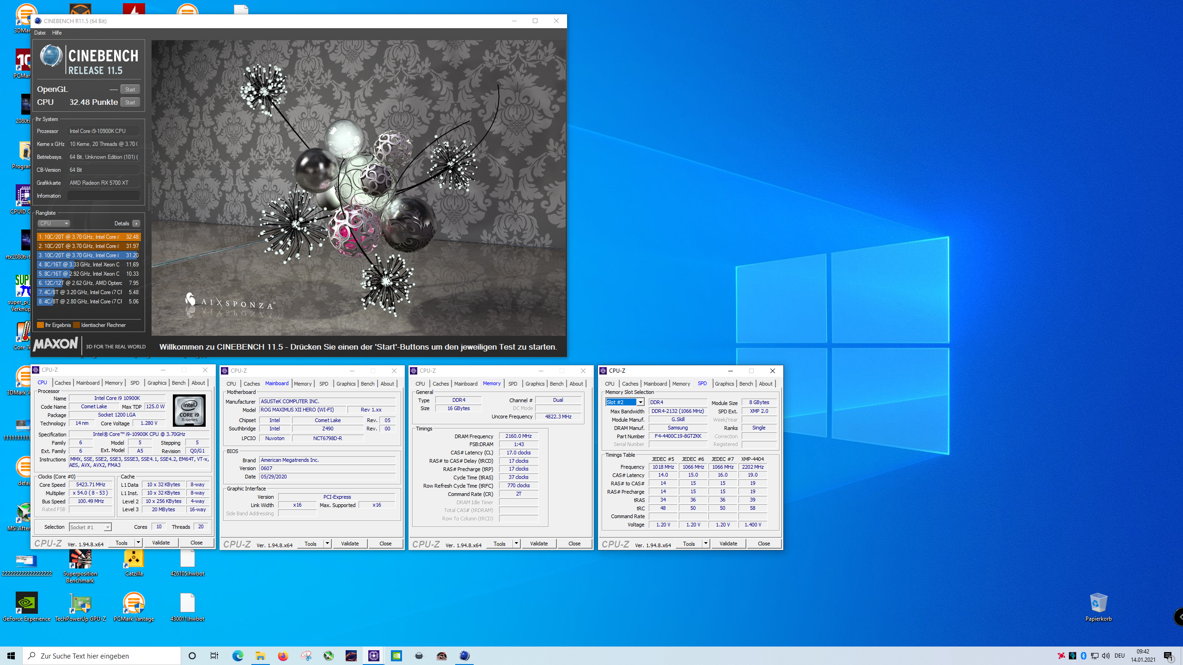Click the red AMD Radeon tray icon
This screenshot has height=665, width=1183.
point(1061,656)
